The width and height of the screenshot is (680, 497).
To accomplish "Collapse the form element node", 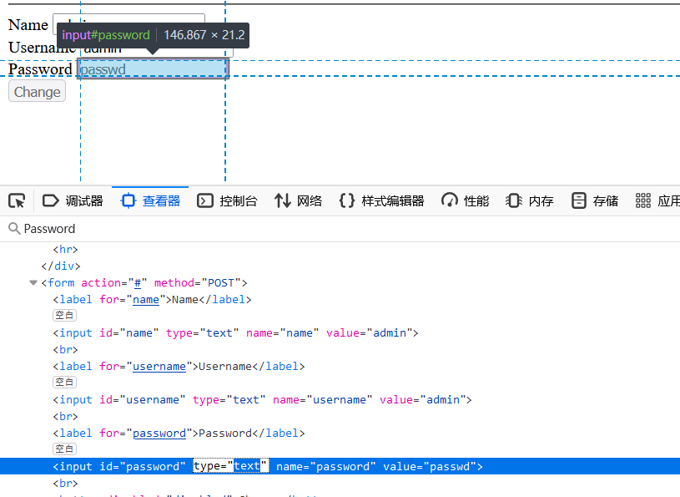I will pyautogui.click(x=33, y=283).
